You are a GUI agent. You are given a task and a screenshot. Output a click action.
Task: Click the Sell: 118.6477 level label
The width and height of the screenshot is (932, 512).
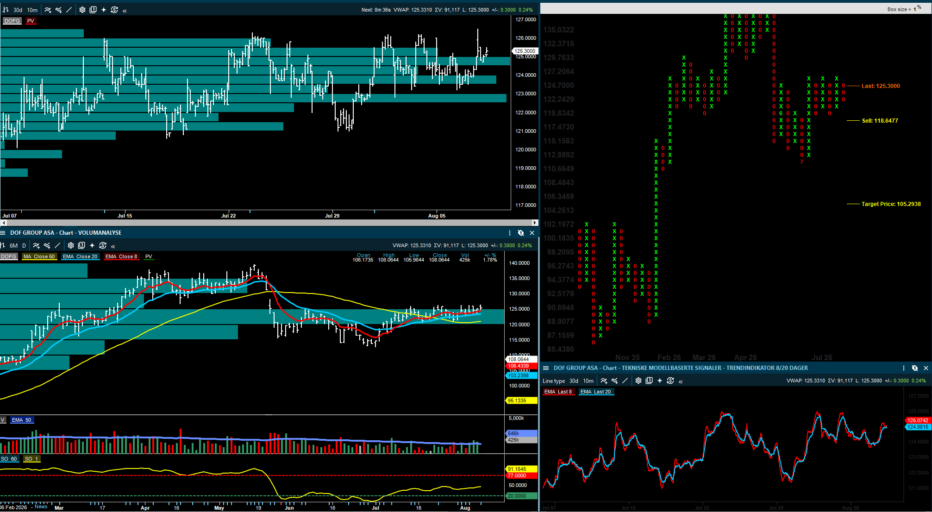pos(880,121)
